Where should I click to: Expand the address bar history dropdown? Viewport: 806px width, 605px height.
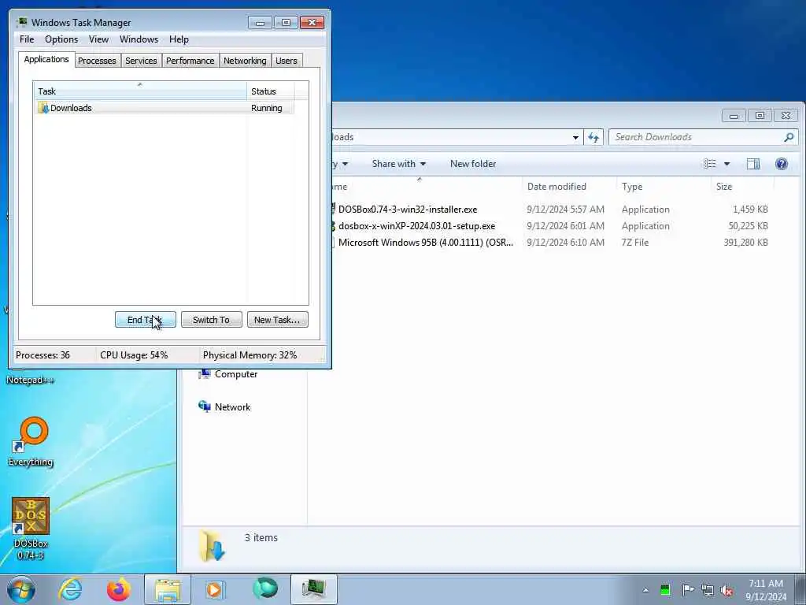575,137
